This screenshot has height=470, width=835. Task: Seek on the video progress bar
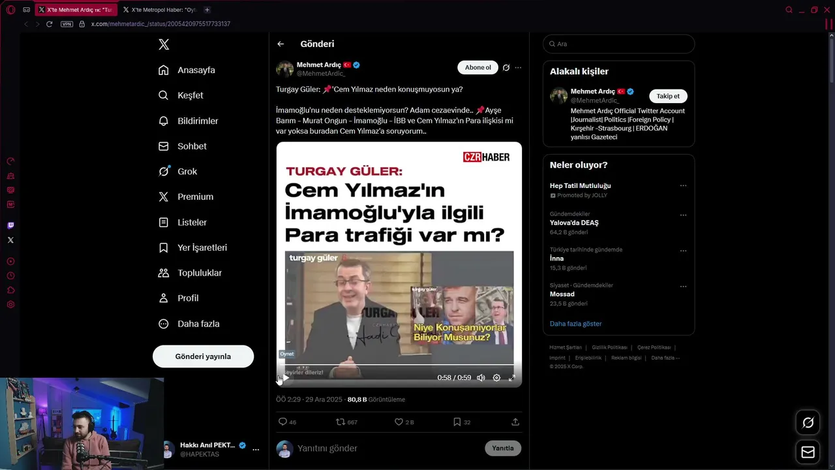pyautogui.click(x=399, y=365)
